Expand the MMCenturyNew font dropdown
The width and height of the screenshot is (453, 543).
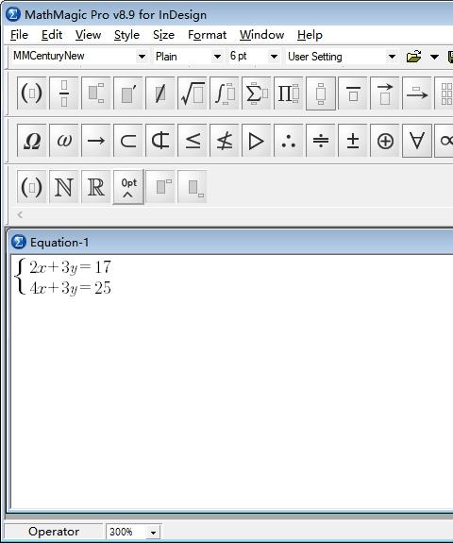pyautogui.click(x=142, y=57)
